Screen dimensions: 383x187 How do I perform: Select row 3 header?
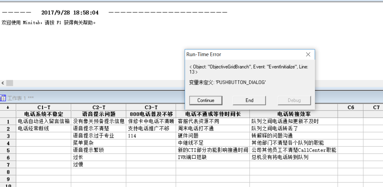(x=8, y=136)
